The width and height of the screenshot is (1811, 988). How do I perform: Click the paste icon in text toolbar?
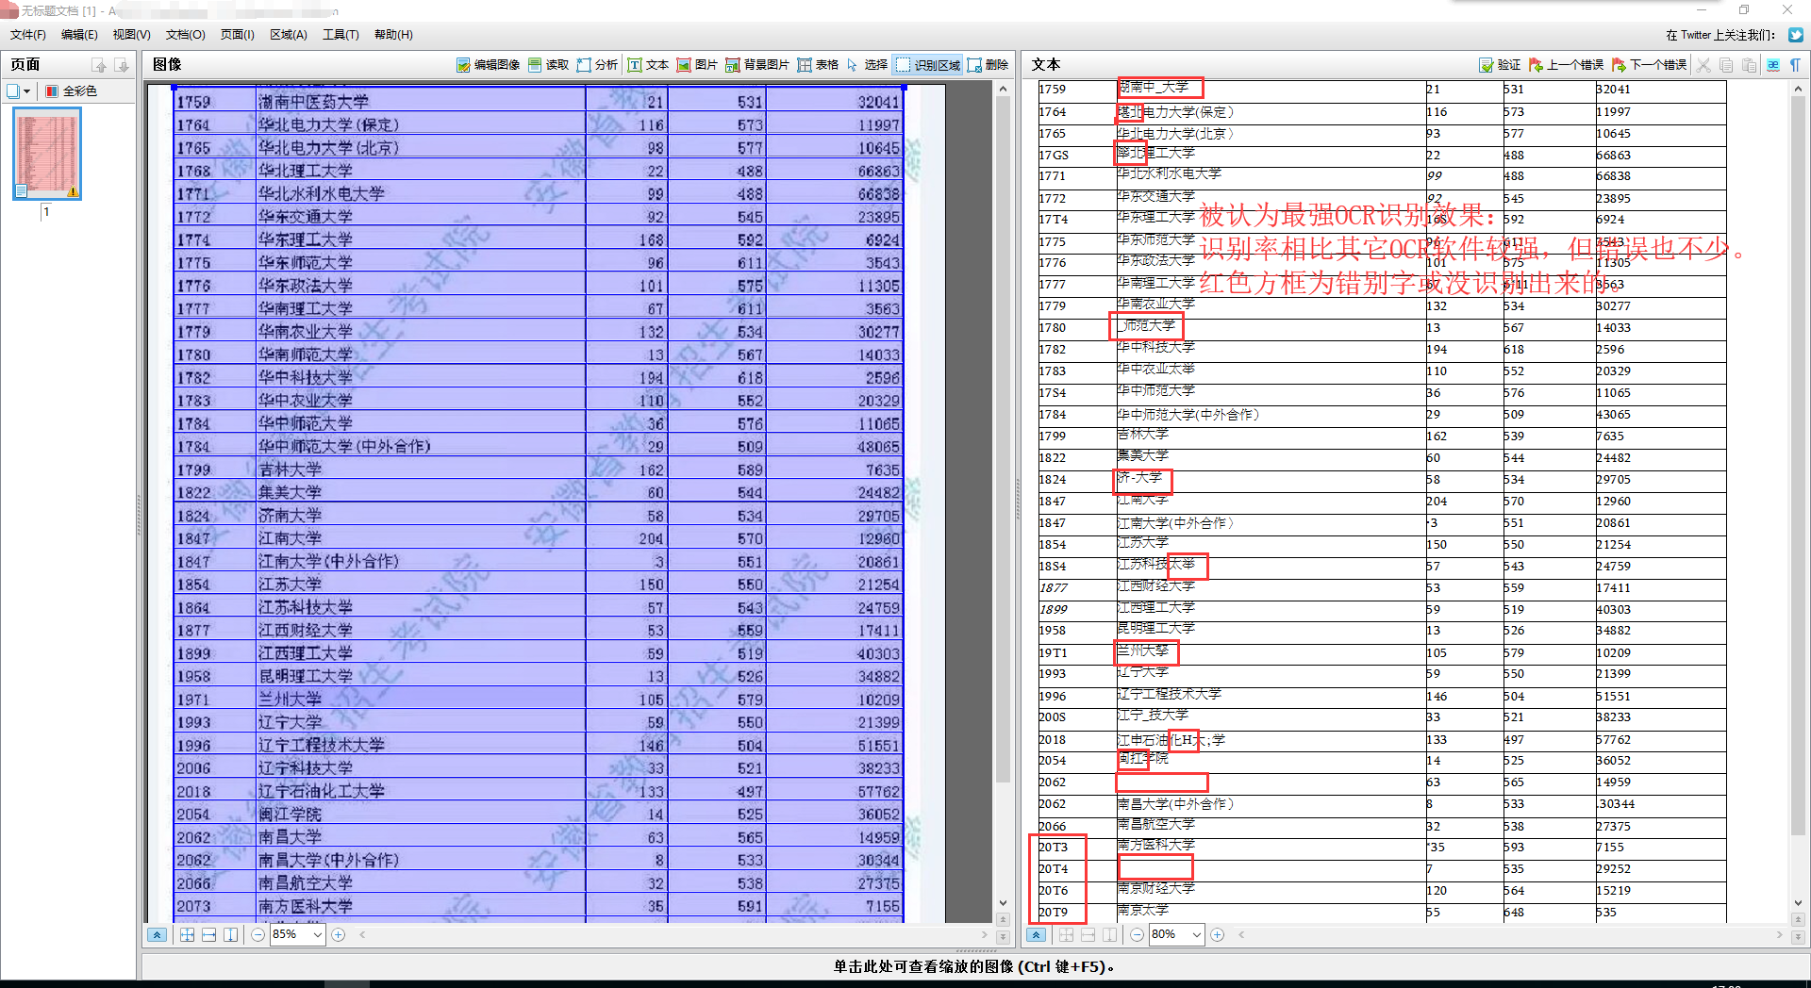click(x=1749, y=65)
